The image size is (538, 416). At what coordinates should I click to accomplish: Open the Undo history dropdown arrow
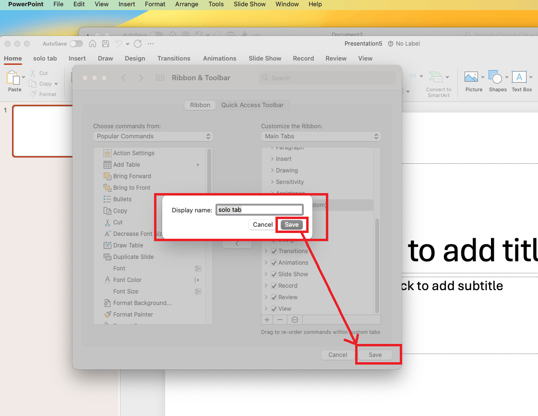(x=127, y=44)
